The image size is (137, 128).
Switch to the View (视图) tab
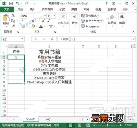(x=98, y=9)
